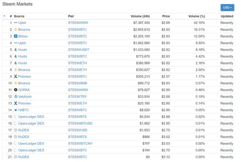Sort by Pair column header
This screenshot has width=241, height=162.
point(71,16)
